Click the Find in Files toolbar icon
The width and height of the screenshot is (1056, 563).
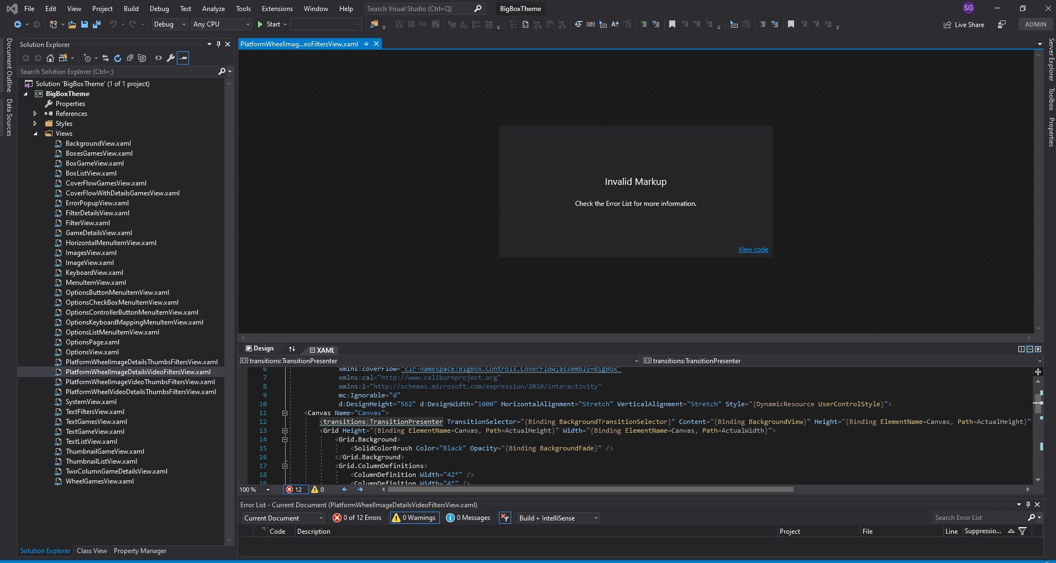[375, 24]
